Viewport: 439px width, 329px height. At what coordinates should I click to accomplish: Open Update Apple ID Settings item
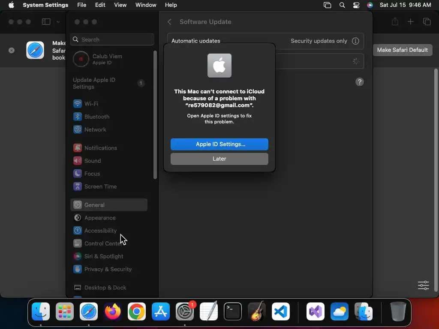pyautogui.click(x=109, y=83)
